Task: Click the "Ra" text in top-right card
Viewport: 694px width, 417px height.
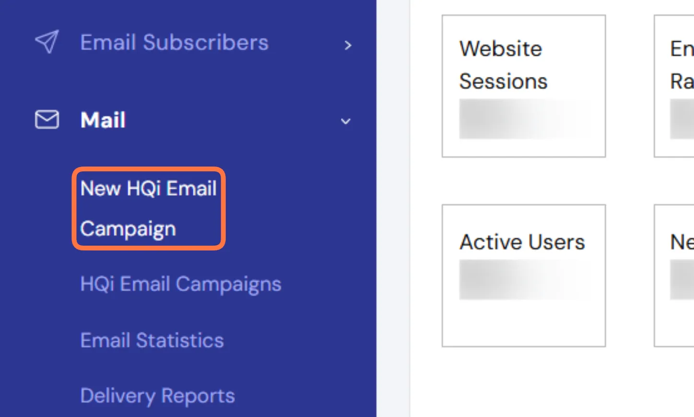Action: click(682, 81)
